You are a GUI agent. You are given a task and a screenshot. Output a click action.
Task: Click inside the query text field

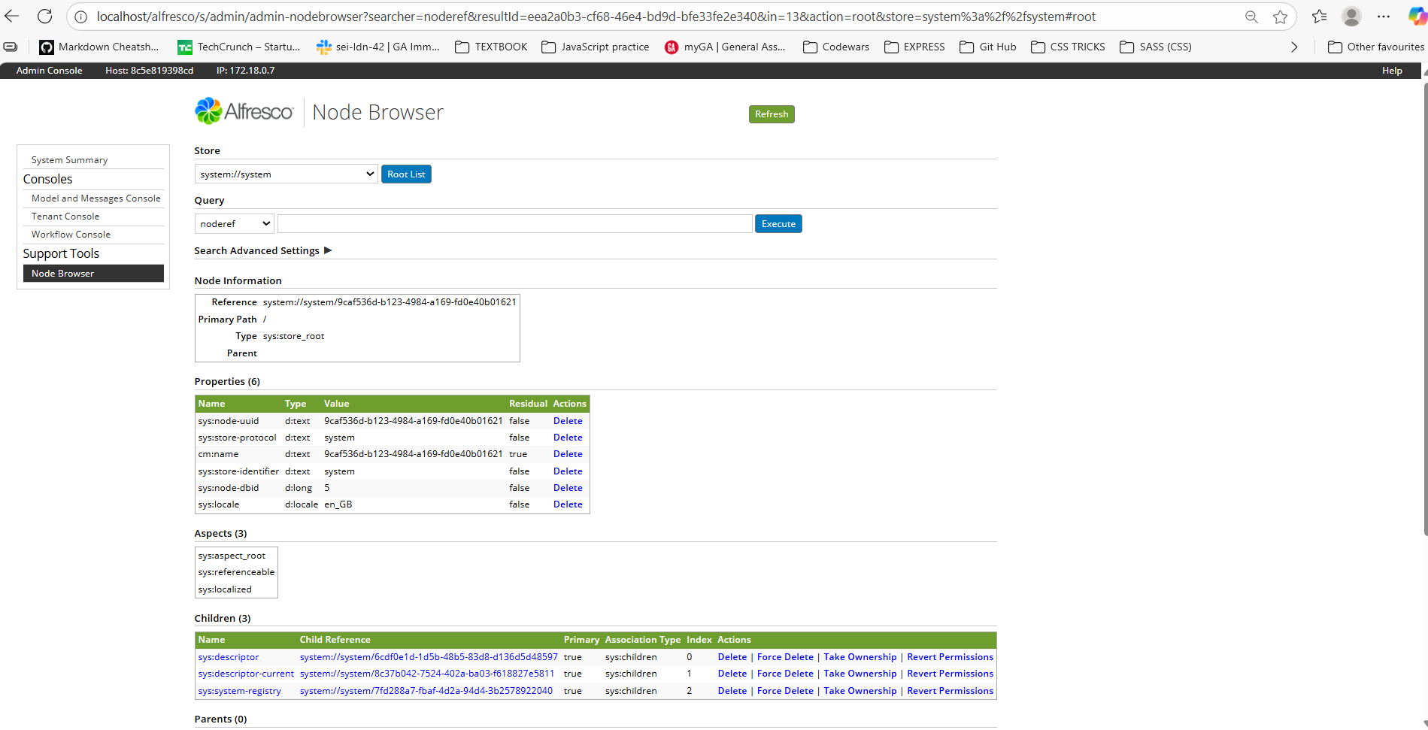(515, 223)
